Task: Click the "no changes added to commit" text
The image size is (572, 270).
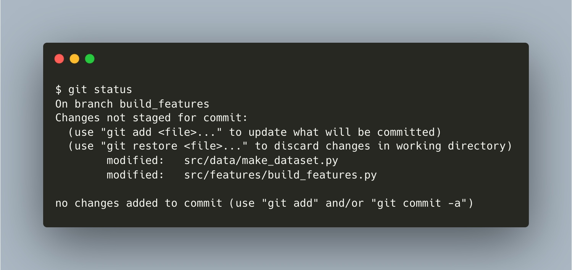Action: click(x=139, y=203)
